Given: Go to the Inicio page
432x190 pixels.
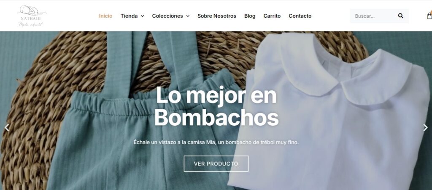Looking at the screenshot, I should [106, 16].
